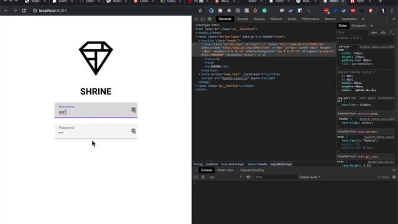Switch to the Elements tab
The width and height of the screenshot is (398, 224).
225,19
